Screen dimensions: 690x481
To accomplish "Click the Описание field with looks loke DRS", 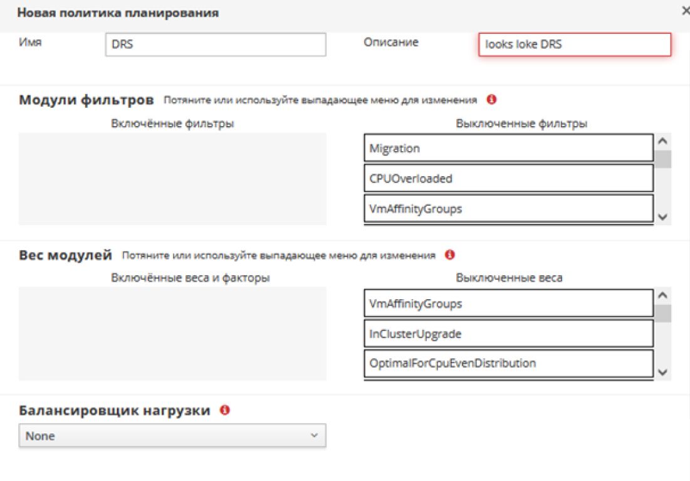I will pyautogui.click(x=574, y=45).
